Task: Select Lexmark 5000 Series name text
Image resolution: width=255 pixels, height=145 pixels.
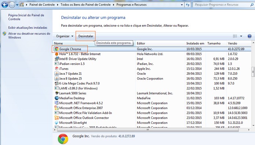Action: [73, 93]
